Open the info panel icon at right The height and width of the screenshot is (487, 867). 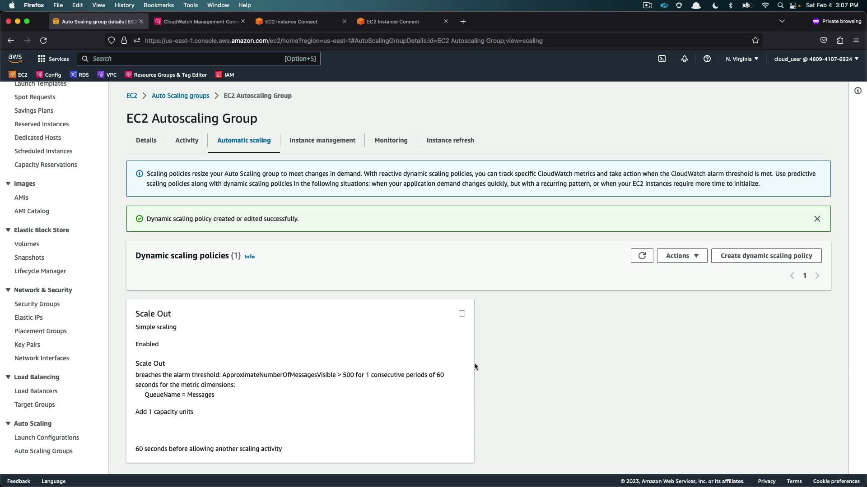(858, 91)
